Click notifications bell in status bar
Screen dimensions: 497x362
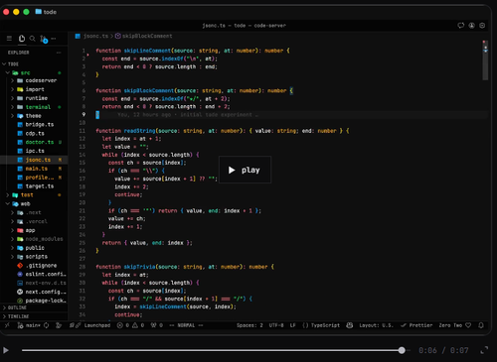point(481,325)
